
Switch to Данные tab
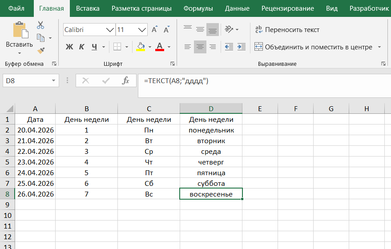tap(237, 8)
